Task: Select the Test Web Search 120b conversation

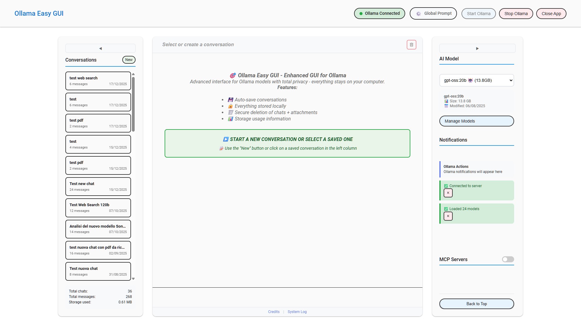Action: point(98,208)
